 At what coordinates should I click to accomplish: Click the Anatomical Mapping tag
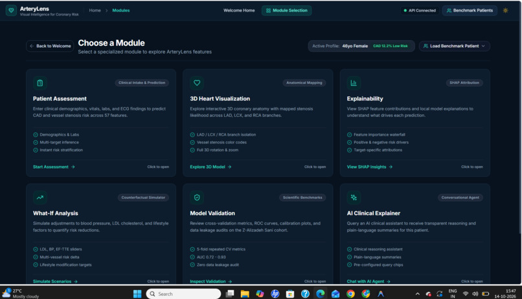click(304, 83)
